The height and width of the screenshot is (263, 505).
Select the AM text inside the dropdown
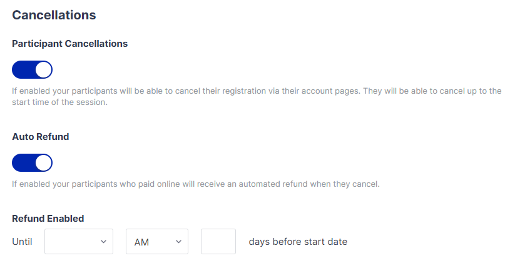tap(141, 241)
